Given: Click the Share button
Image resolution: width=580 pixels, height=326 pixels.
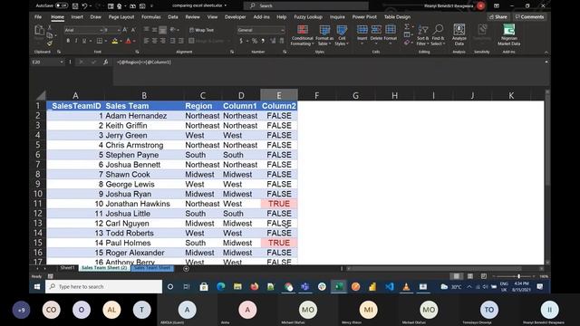Looking at the screenshot, I should [x=498, y=17].
